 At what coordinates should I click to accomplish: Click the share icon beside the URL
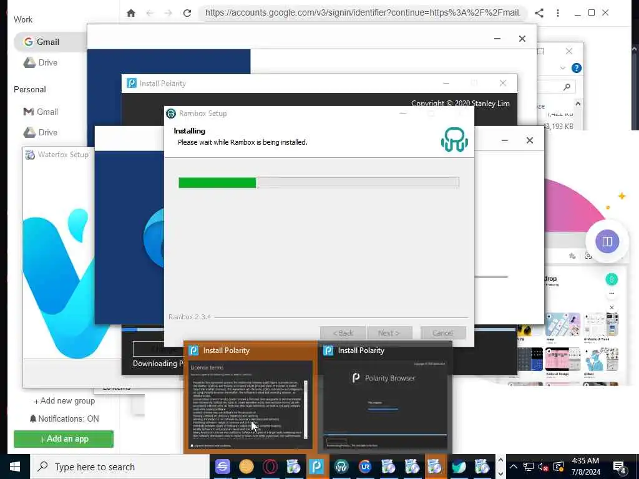tap(539, 13)
